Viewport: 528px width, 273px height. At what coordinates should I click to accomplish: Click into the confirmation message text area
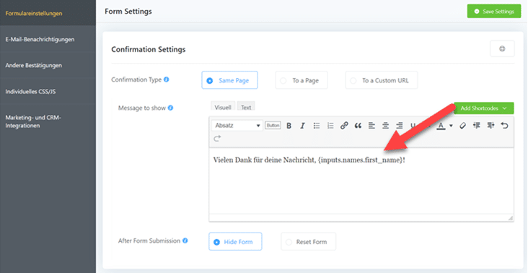point(361,181)
